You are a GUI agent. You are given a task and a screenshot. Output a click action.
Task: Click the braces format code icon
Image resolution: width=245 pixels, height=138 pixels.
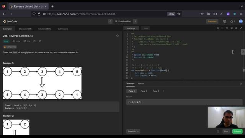pos(222,28)
